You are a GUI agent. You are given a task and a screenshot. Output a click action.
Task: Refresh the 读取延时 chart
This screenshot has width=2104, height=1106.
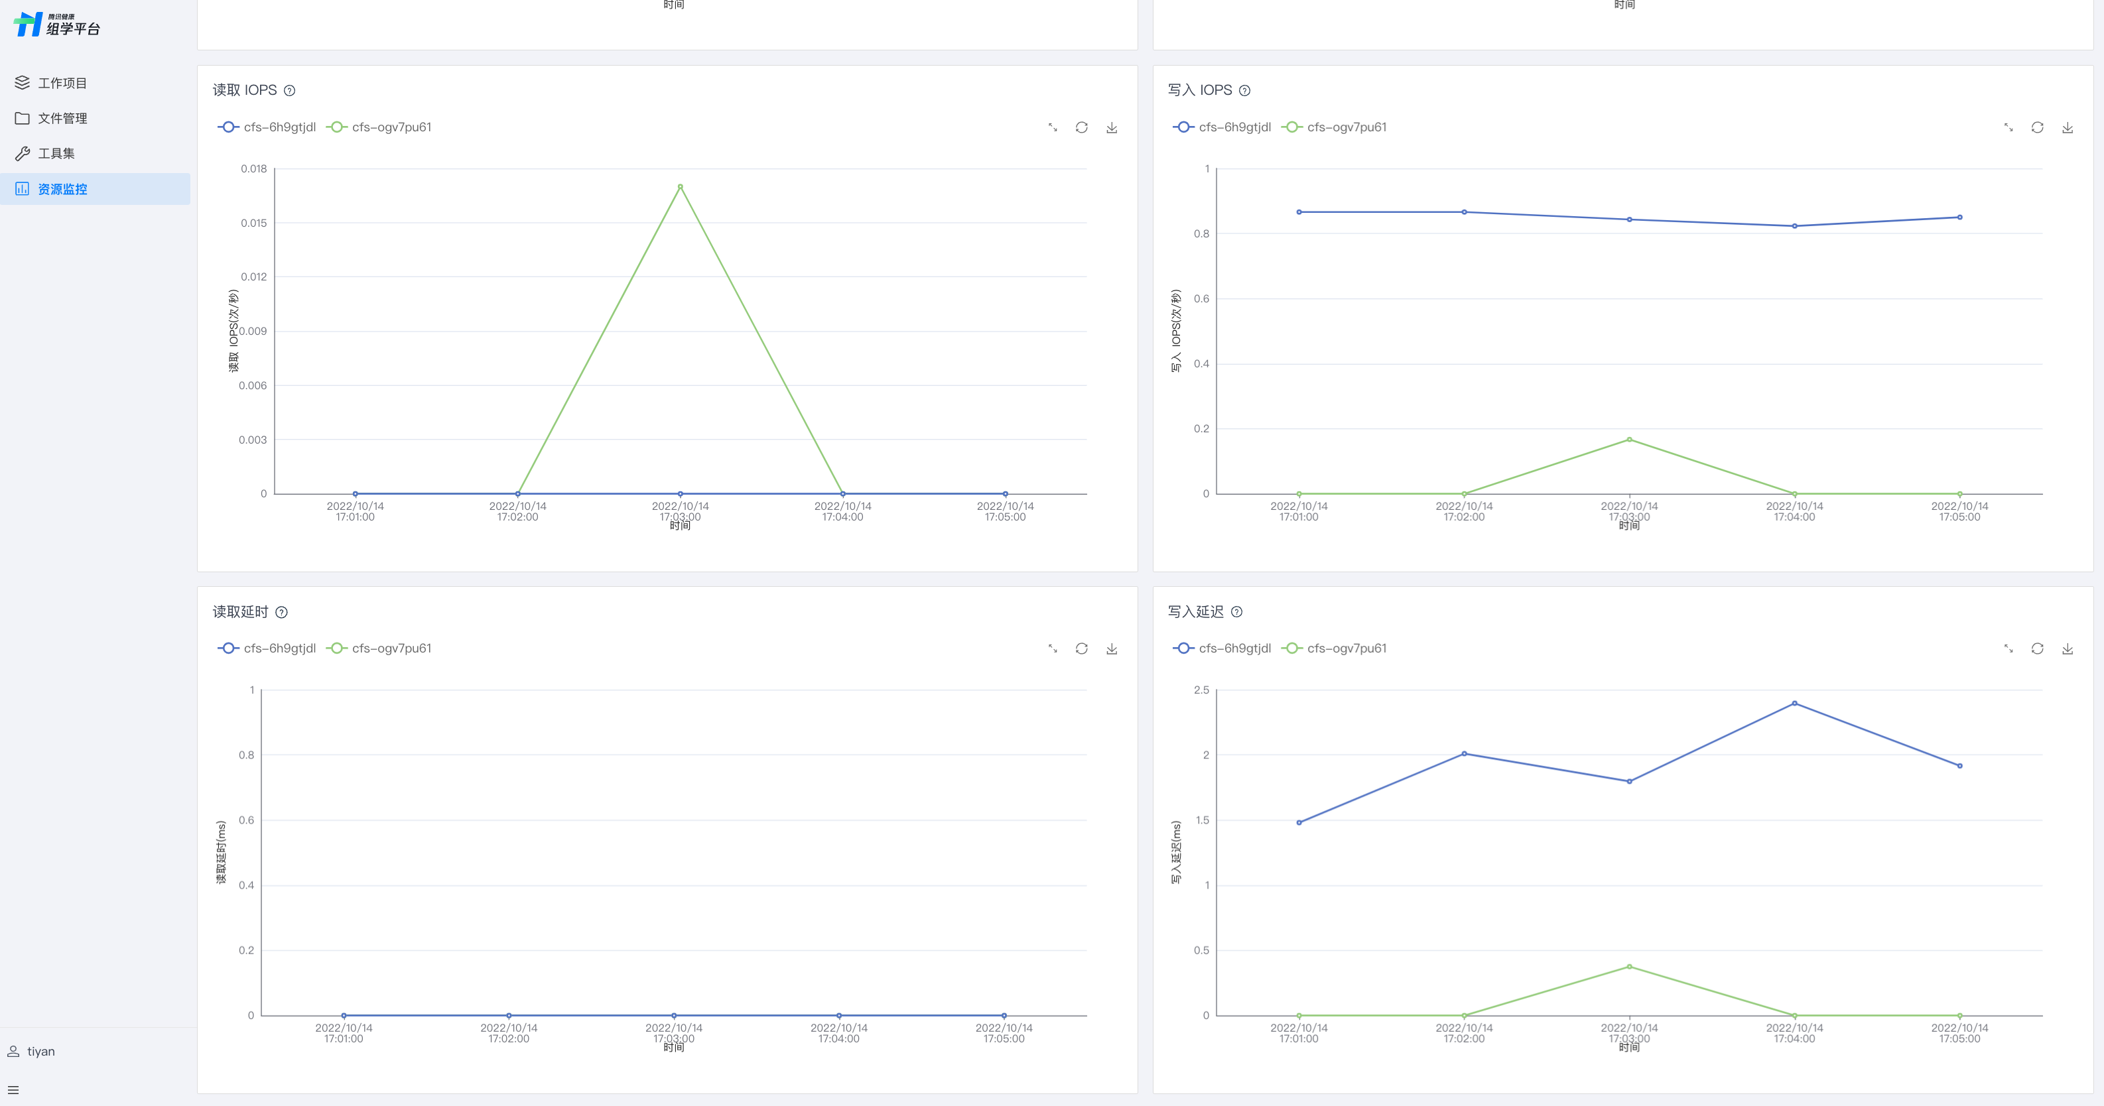pos(1081,648)
